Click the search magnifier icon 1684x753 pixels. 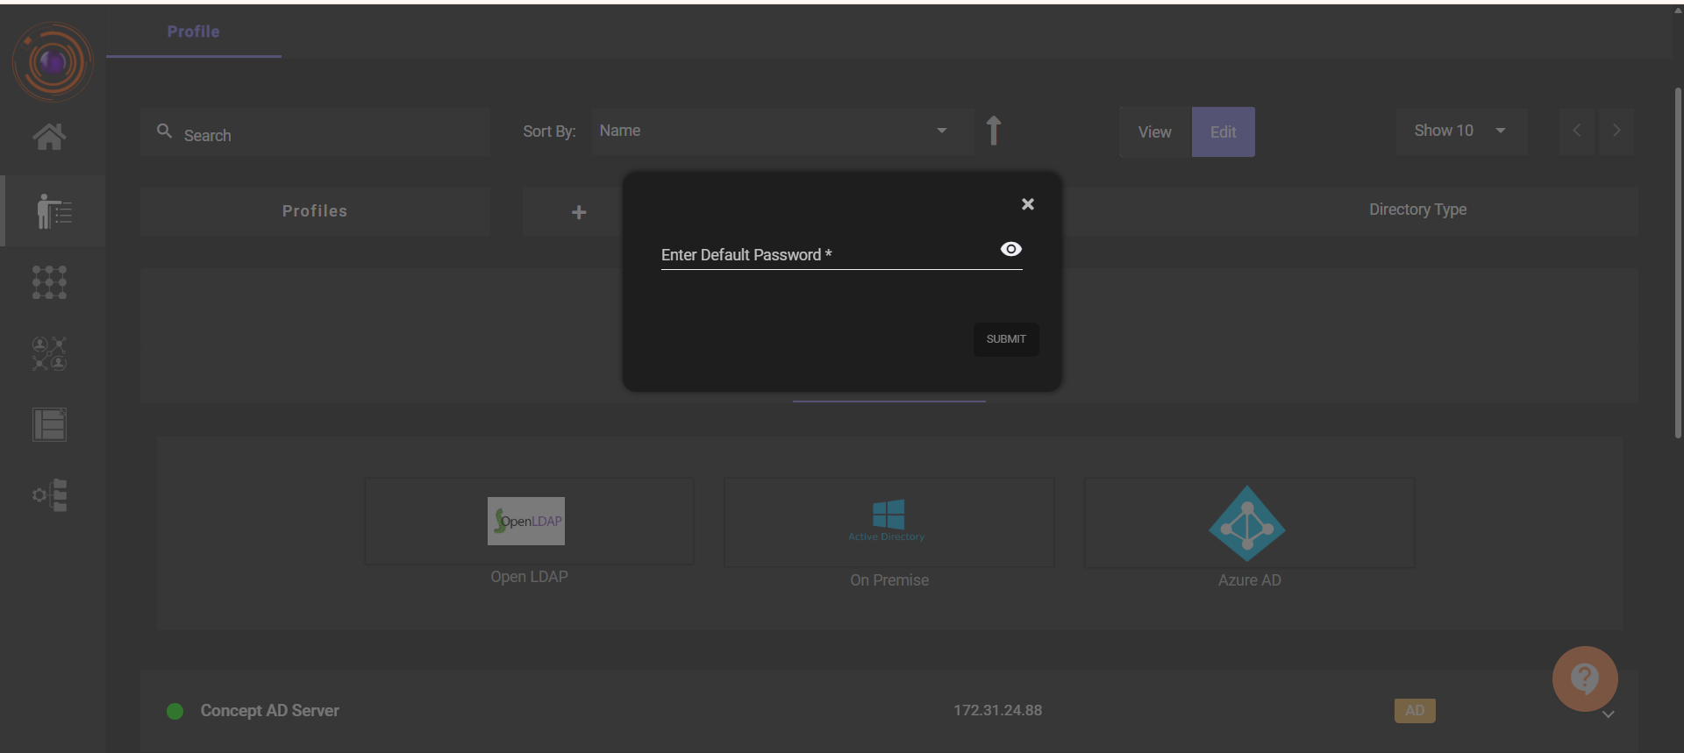click(164, 131)
